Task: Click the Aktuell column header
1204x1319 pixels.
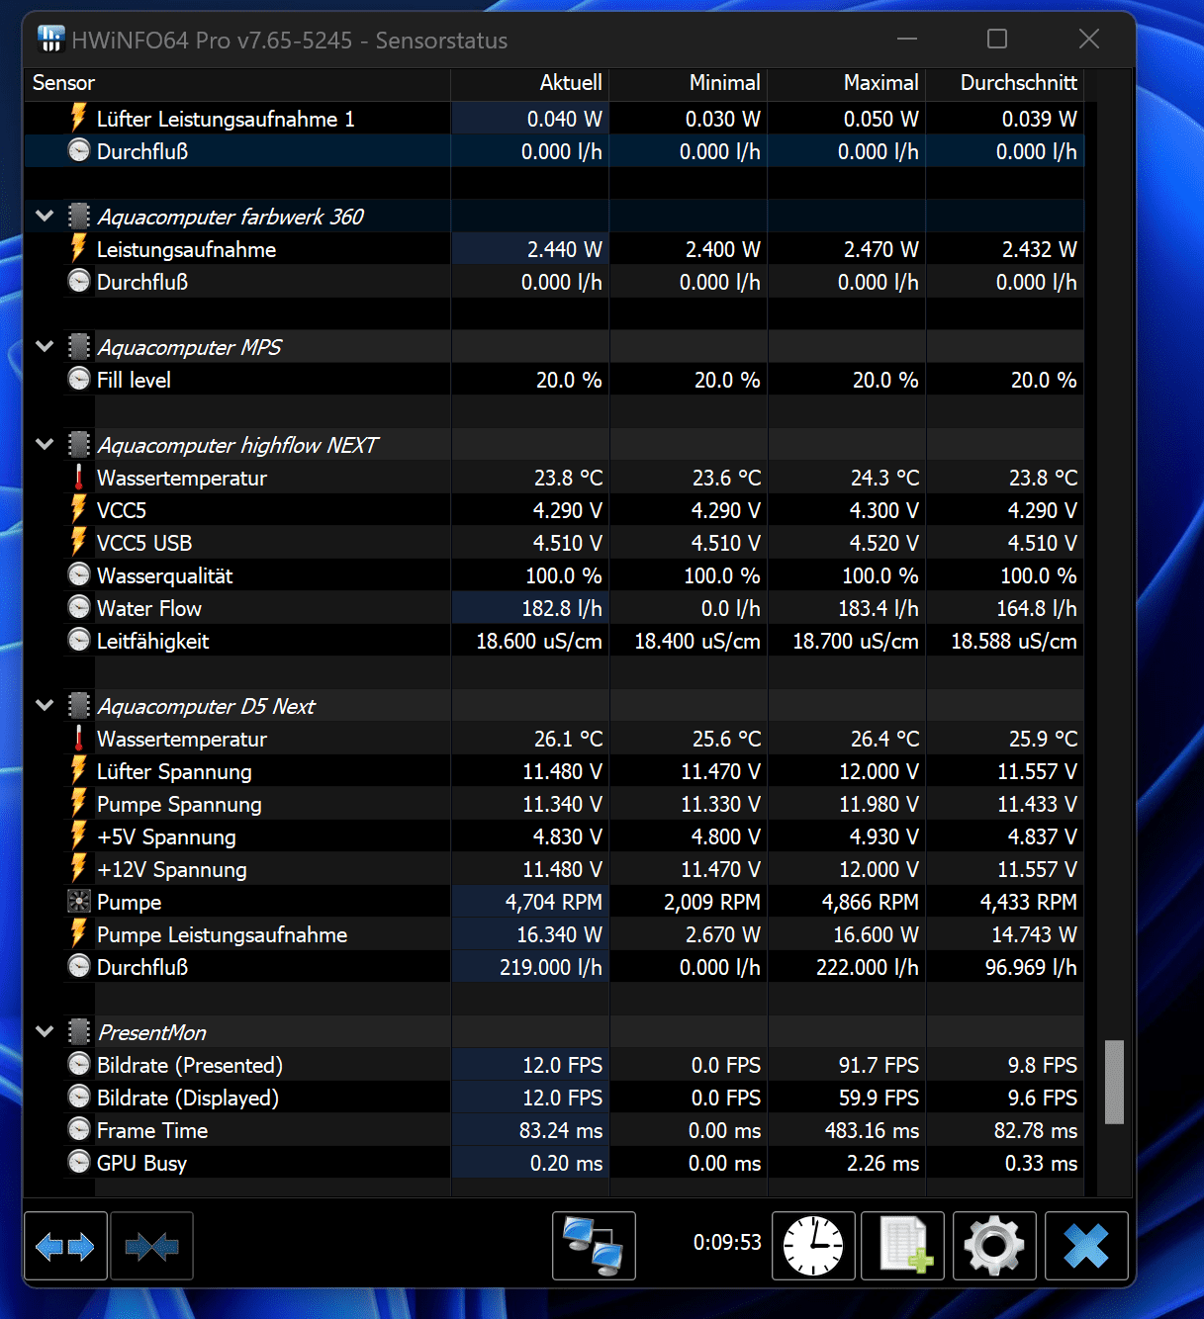Action: 530,83
